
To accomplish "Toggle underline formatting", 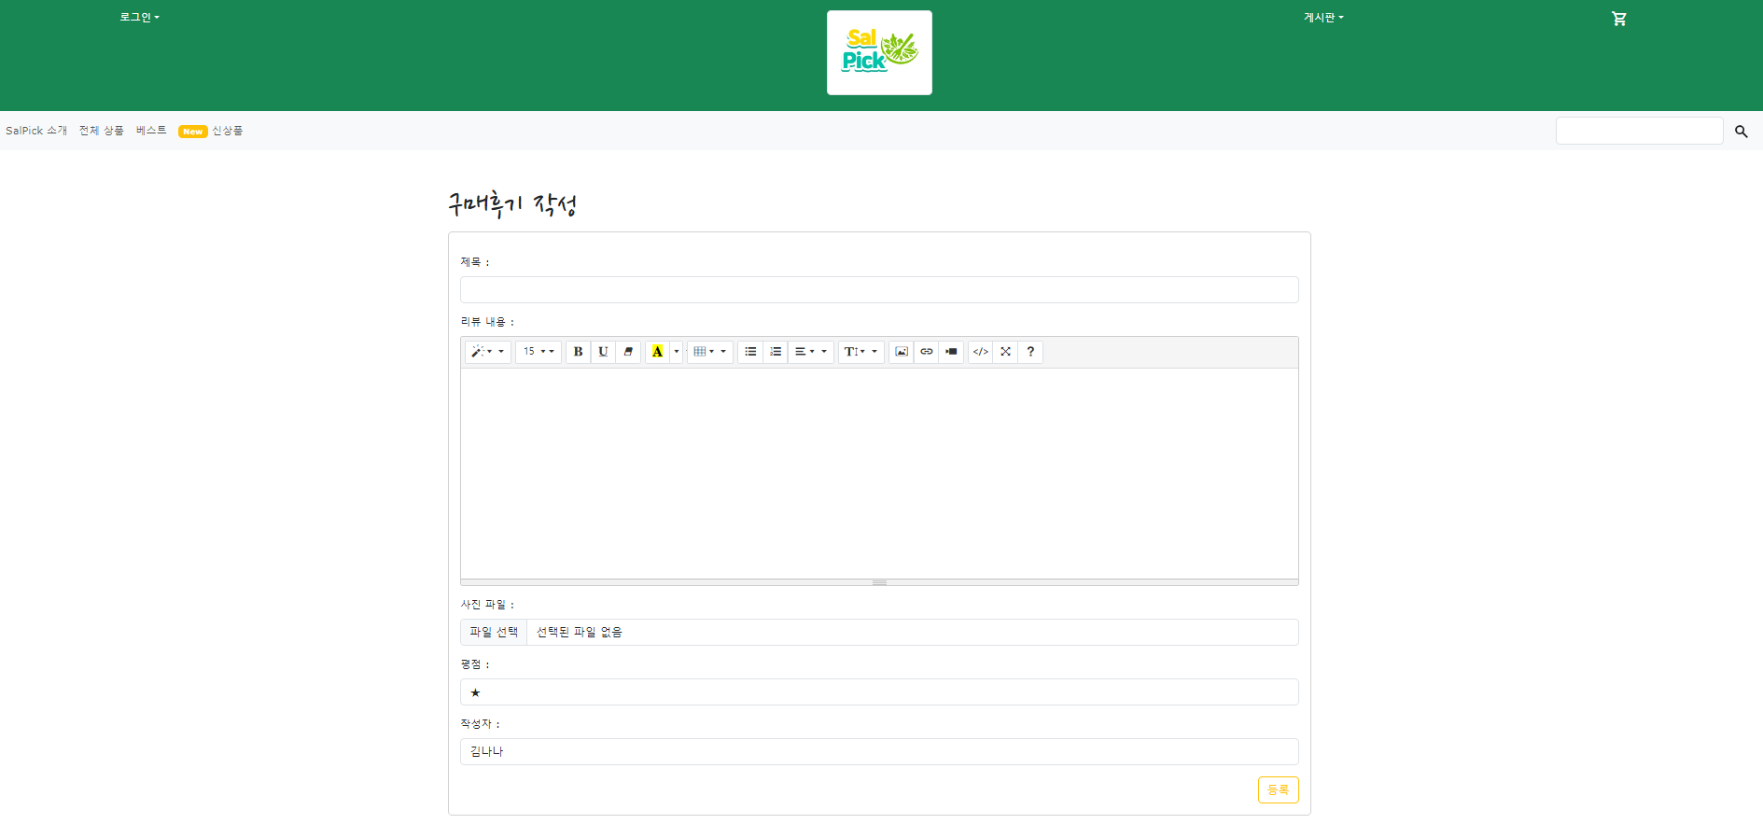I will 603,352.
